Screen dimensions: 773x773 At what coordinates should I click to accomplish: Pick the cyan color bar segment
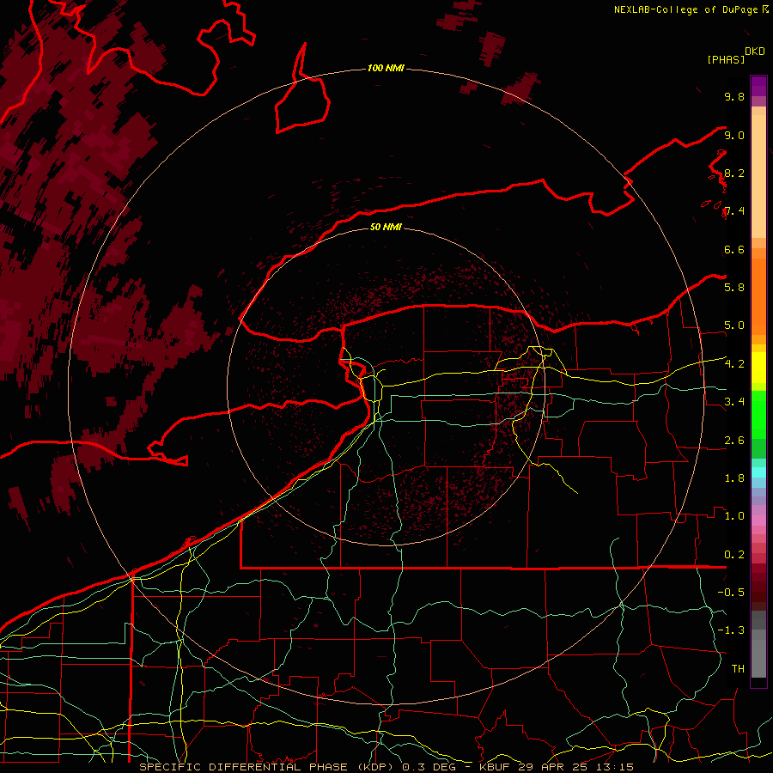758,472
